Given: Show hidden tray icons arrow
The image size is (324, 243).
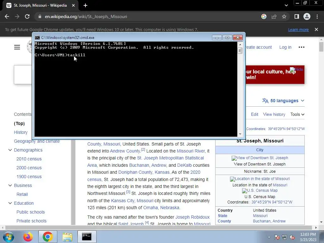Looking at the screenshot, I should pyautogui.click(x=269, y=237).
